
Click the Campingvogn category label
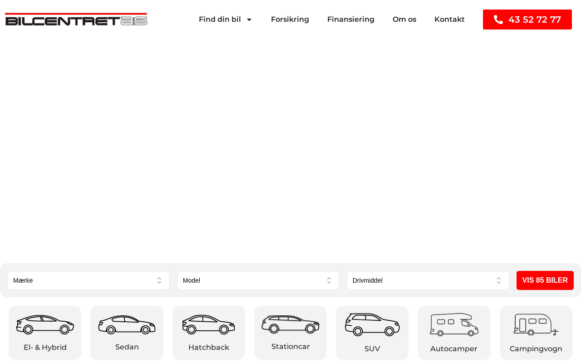click(x=536, y=349)
